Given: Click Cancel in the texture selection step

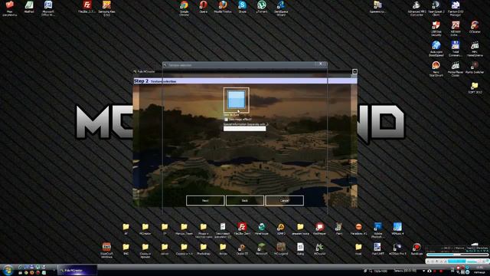Looking at the screenshot, I should (284, 201).
